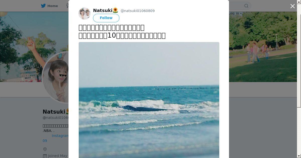301x158 pixels.
Task: View the ocean wave tweet photo
Action: [149, 100]
